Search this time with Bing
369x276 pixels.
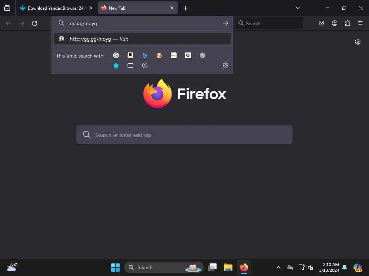click(145, 55)
